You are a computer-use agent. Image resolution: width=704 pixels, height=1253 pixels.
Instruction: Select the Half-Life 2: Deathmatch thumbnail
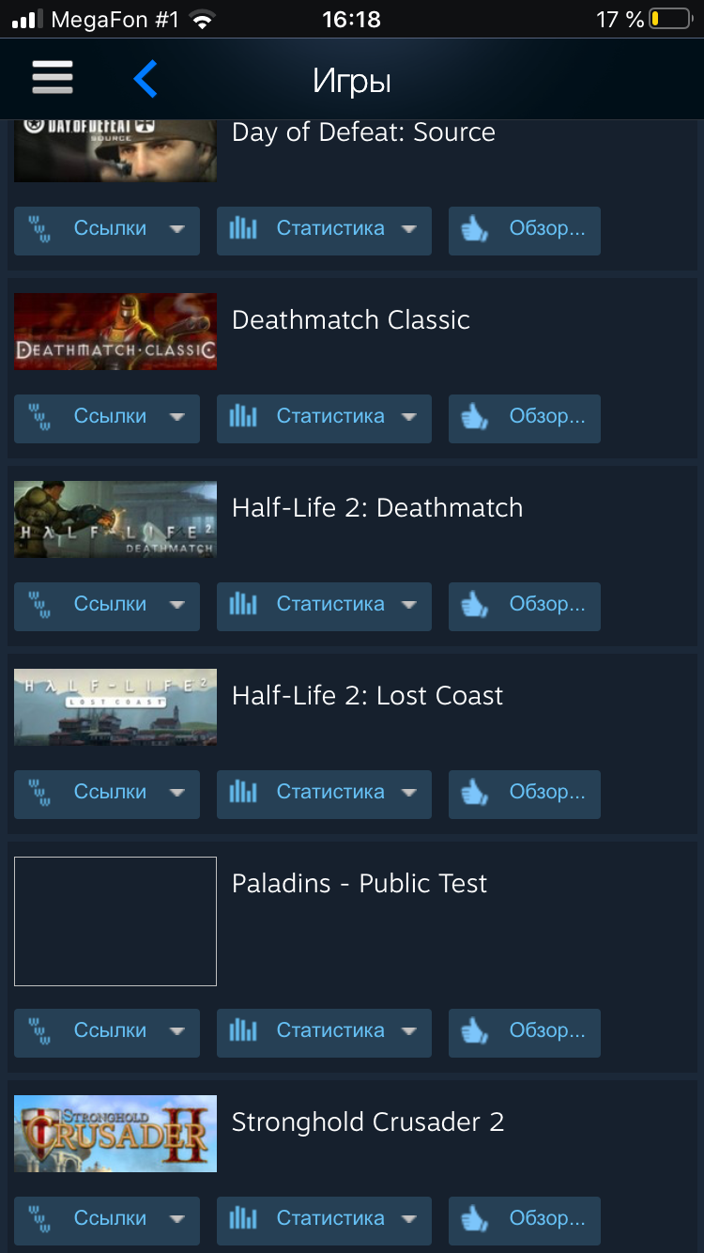pos(115,519)
